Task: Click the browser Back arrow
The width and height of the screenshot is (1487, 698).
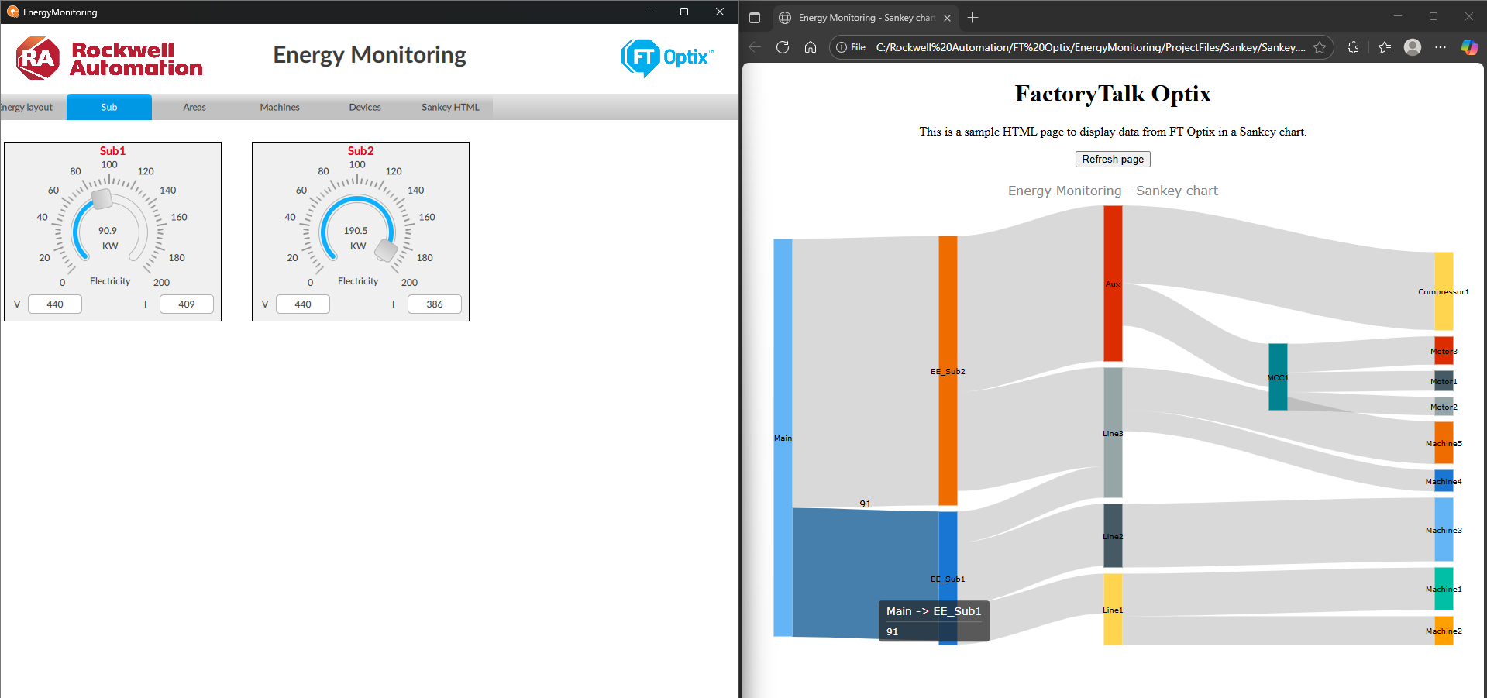Action: tap(755, 47)
